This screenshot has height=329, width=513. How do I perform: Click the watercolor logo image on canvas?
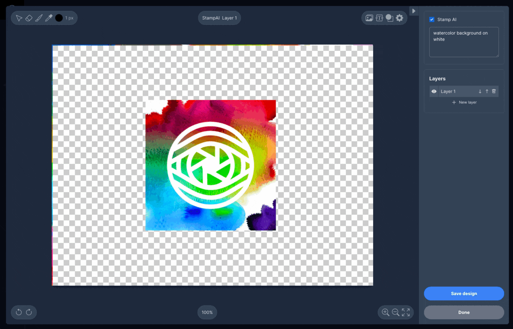[x=211, y=165]
